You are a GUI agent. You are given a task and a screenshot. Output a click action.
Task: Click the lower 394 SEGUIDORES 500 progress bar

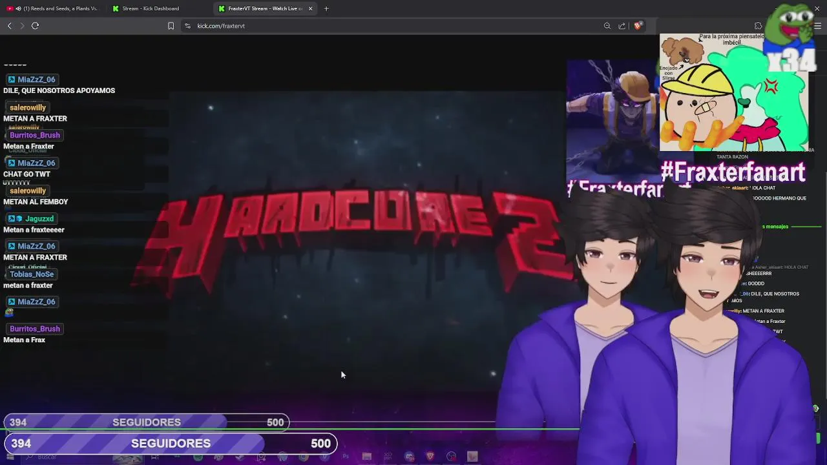pos(171,443)
